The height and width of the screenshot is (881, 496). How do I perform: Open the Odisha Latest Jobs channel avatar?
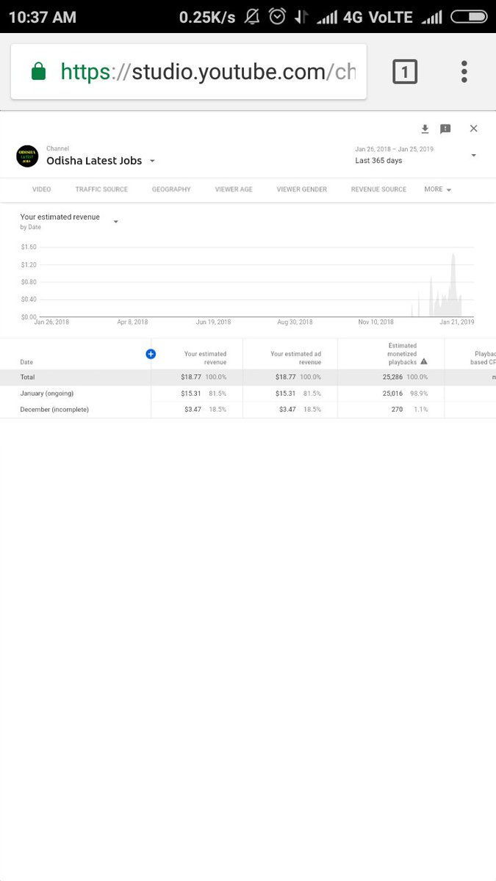pos(27,156)
